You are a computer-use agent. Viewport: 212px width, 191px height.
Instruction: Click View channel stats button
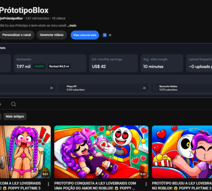tap(85, 35)
